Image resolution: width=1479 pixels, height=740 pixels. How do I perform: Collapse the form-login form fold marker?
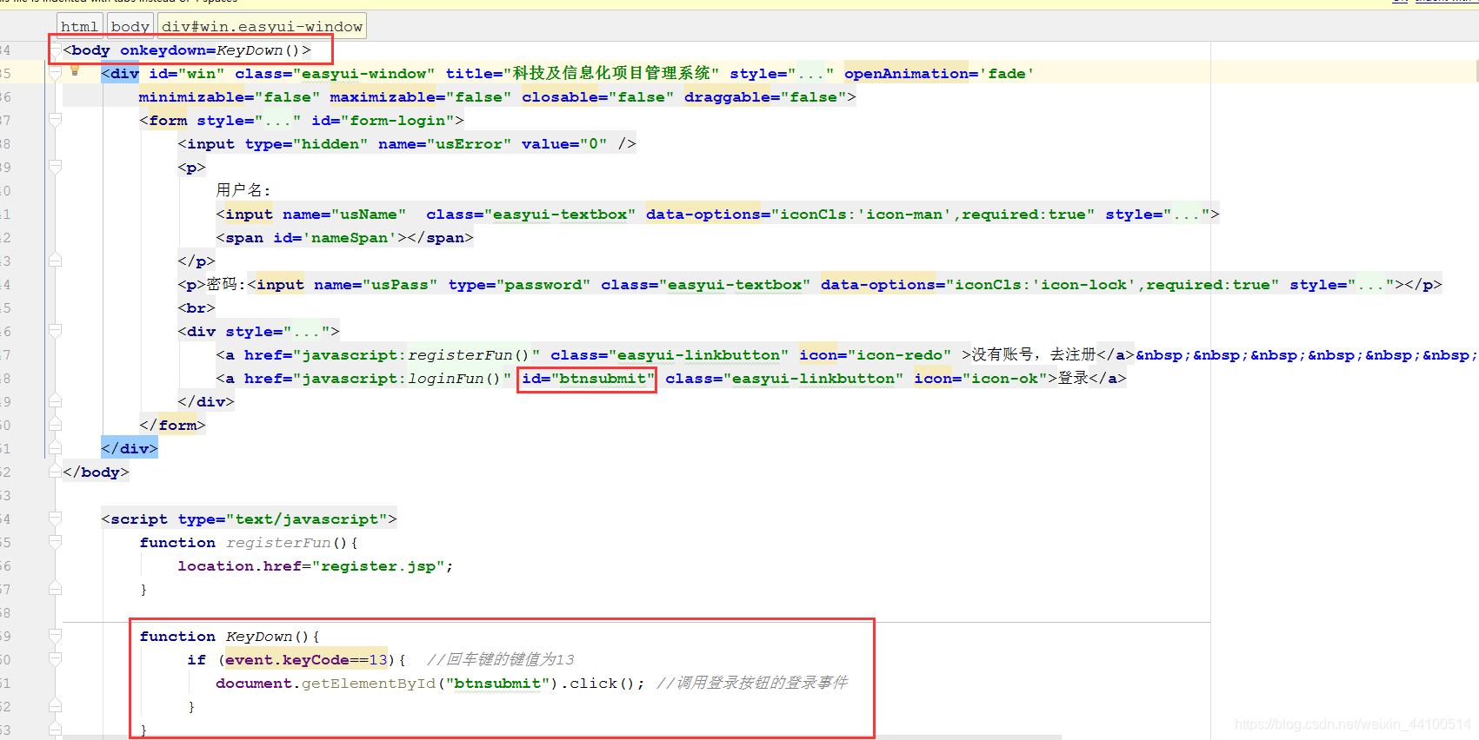coord(56,121)
